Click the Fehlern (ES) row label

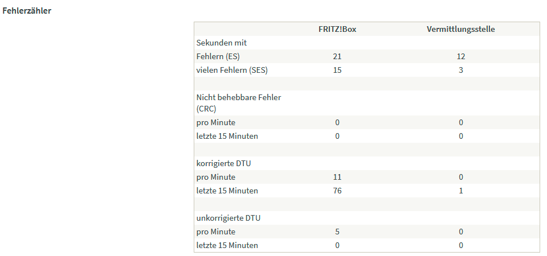click(x=218, y=56)
